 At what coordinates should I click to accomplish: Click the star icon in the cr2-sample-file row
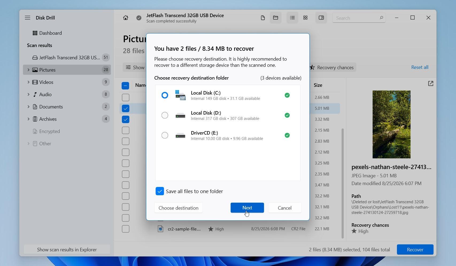point(211,229)
